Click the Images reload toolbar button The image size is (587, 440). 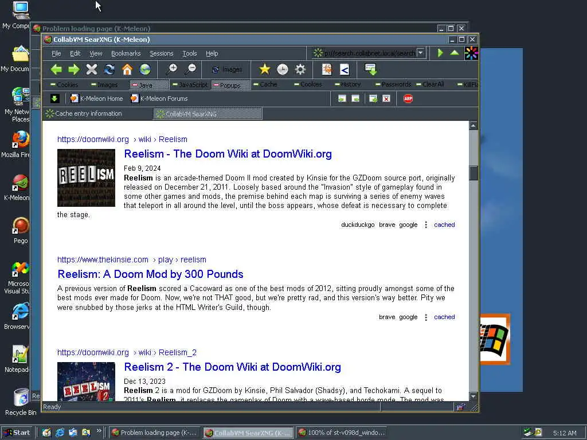coord(227,69)
